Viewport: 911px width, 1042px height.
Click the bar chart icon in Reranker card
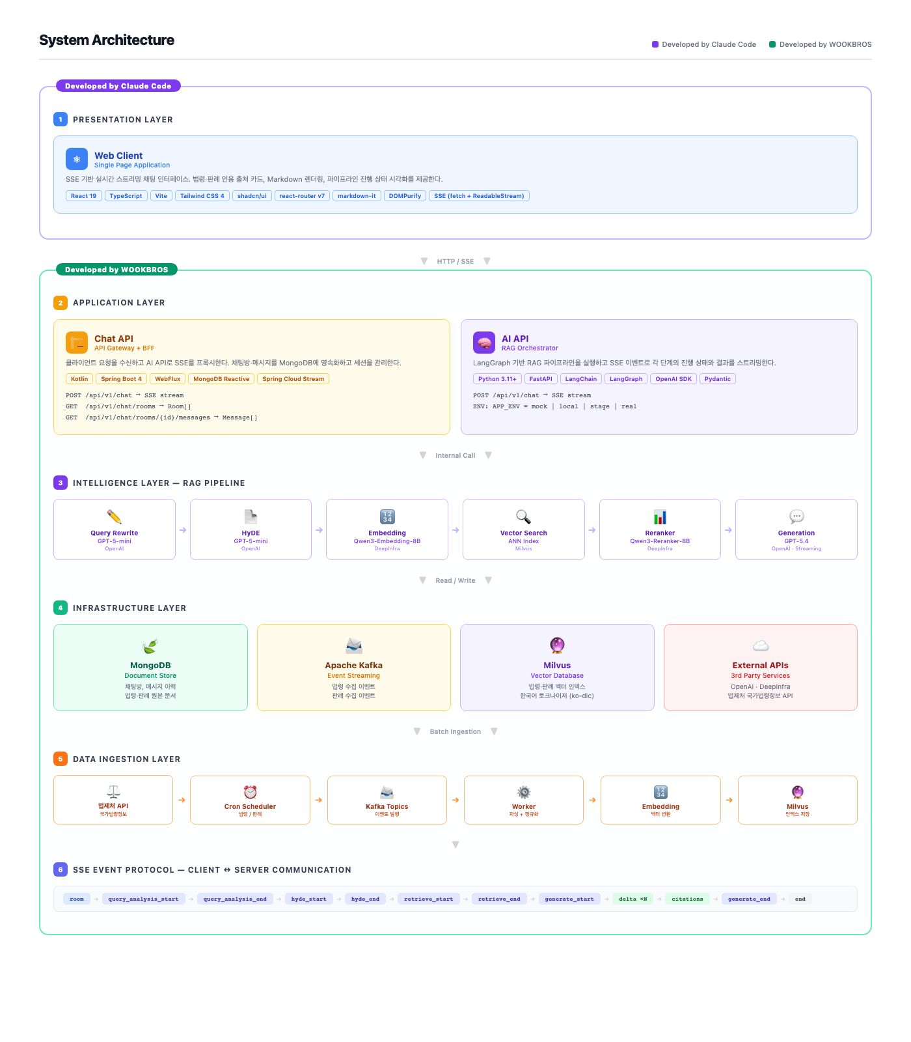[660, 517]
